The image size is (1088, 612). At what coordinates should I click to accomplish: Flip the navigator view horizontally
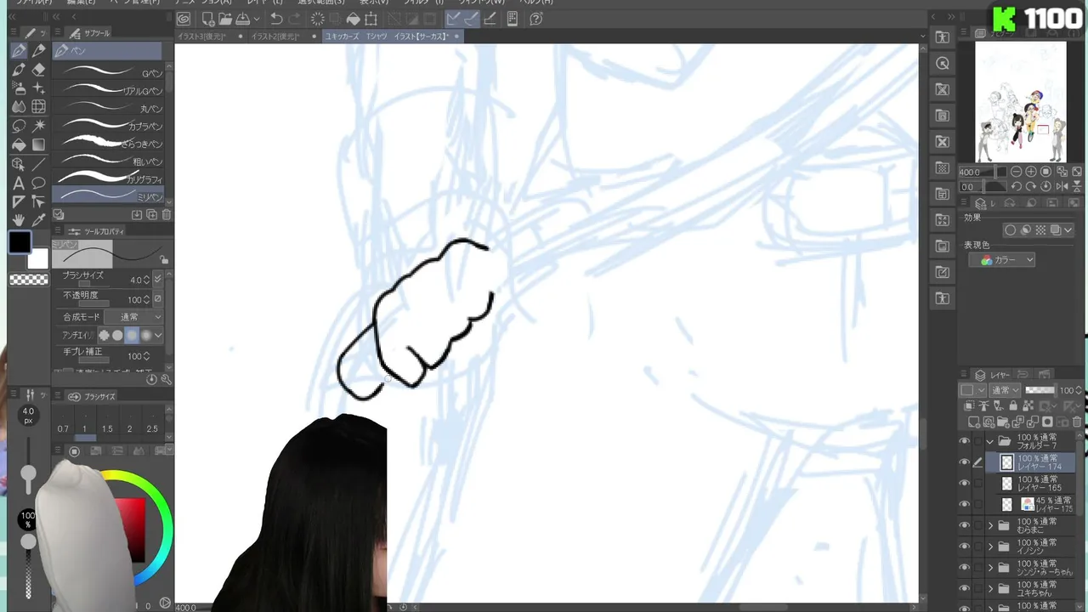pos(1061,186)
